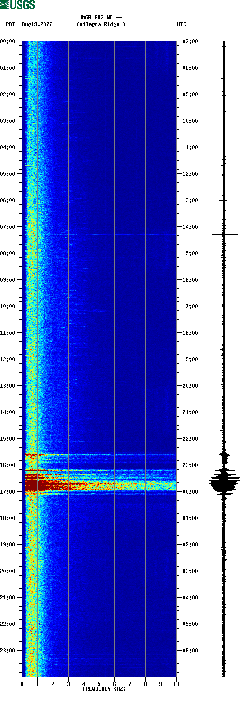Click the 17:00 PDT time label on left
243x712 pixels.
click(x=7, y=492)
